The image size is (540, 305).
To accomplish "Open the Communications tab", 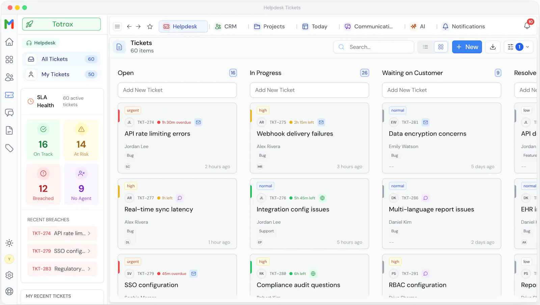I will (369, 27).
